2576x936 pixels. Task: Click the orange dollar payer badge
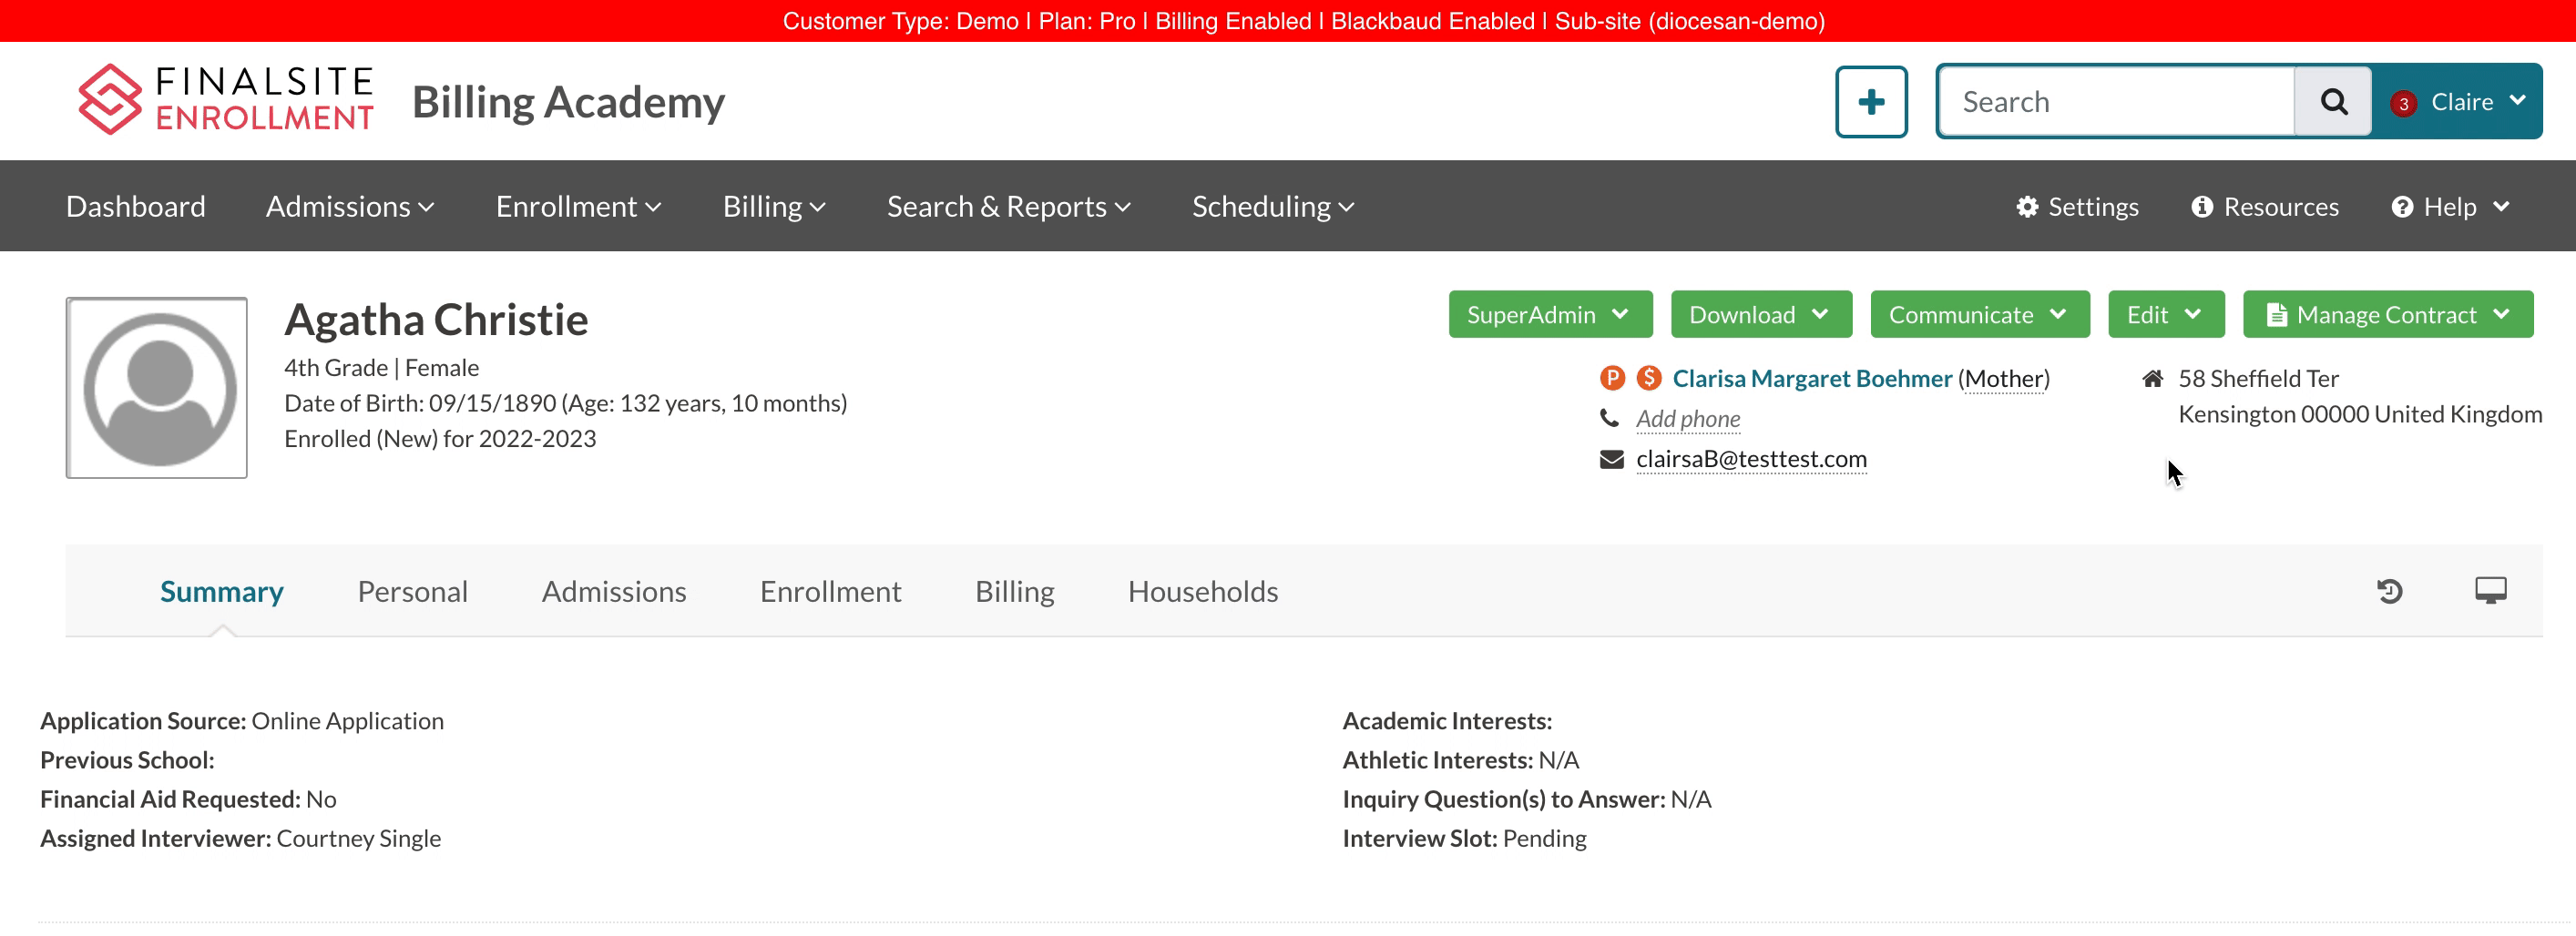[x=1648, y=378]
